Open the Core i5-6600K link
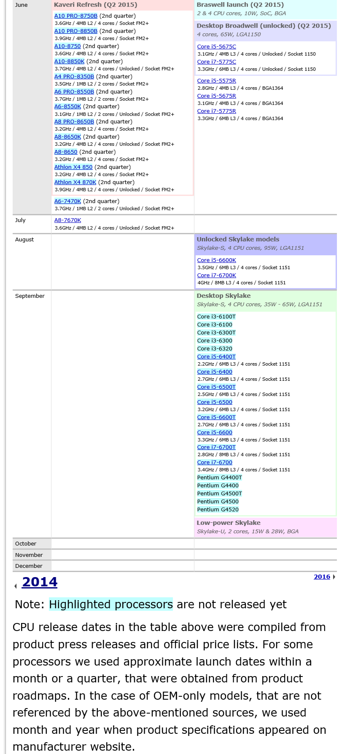Screen dimensions: 339x754 pos(217,260)
